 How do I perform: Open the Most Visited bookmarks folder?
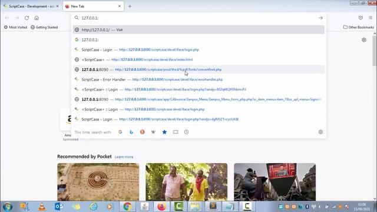[16, 27]
